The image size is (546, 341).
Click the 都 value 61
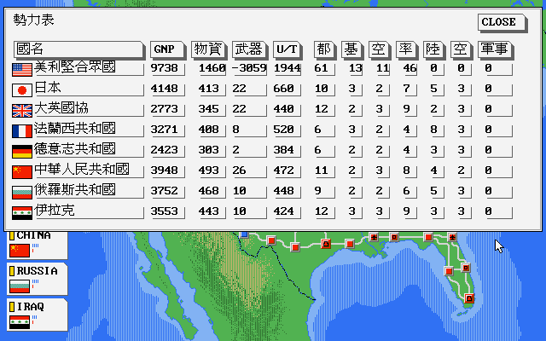[x=321, y=68]
